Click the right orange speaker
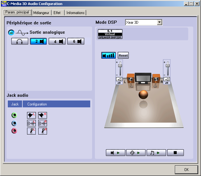 click(156, 78)
